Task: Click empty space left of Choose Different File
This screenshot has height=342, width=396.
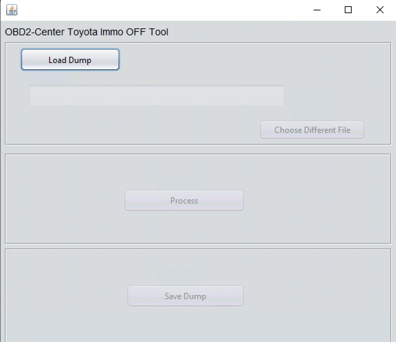Action: (138, 130)
